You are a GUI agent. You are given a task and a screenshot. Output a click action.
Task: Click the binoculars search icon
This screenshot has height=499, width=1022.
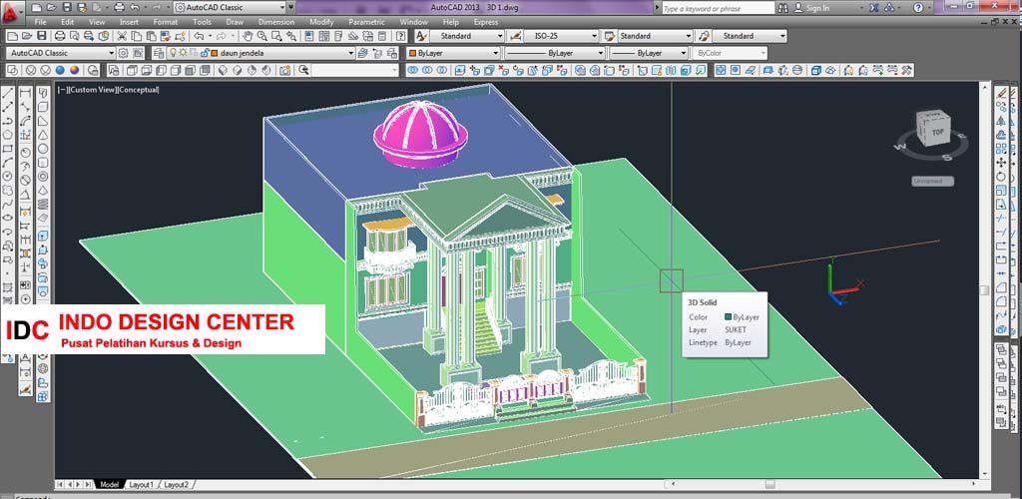coord(782,8)
